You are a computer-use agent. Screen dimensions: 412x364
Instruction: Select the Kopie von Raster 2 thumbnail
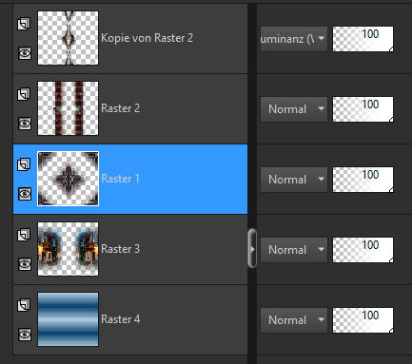tap(68, 38)
